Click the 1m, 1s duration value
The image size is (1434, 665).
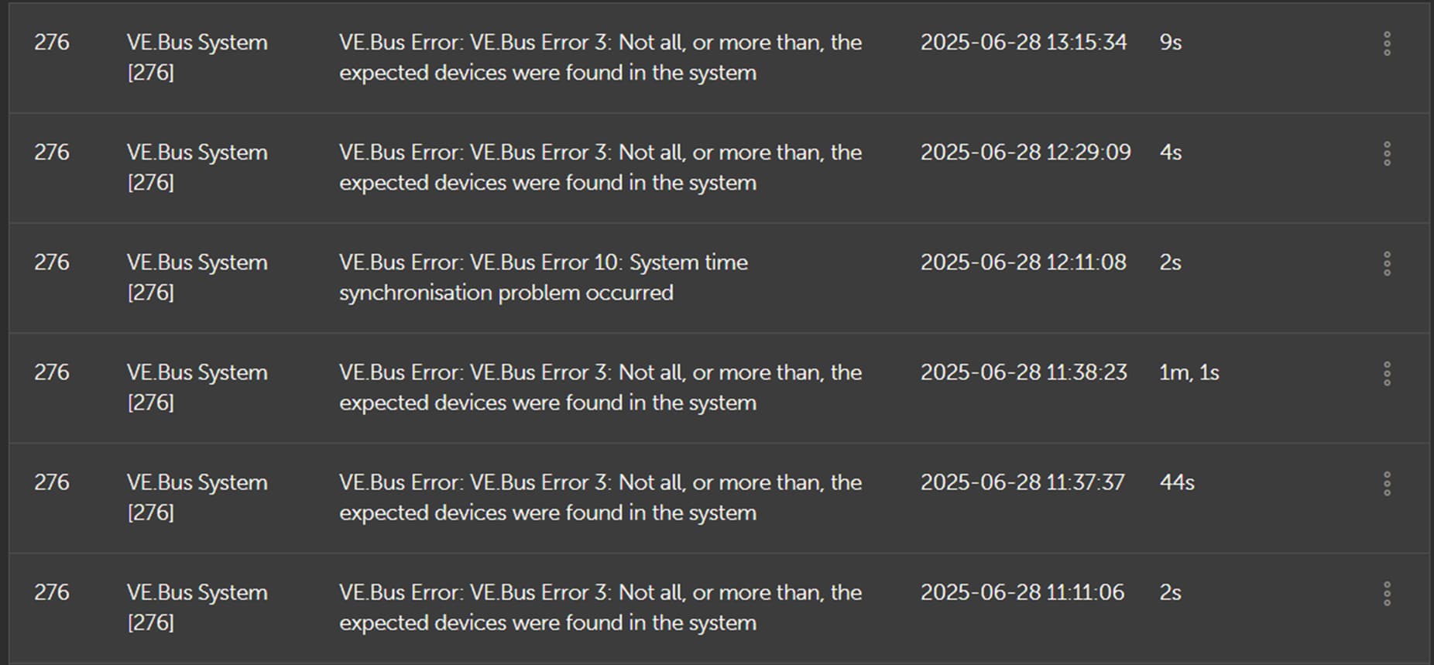[1189, 372]
